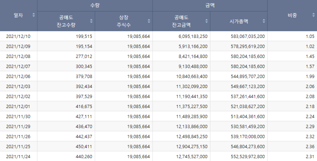Click short balance quantity 436,470
Viewport: 317px width, 161px height.
point(84,127)
